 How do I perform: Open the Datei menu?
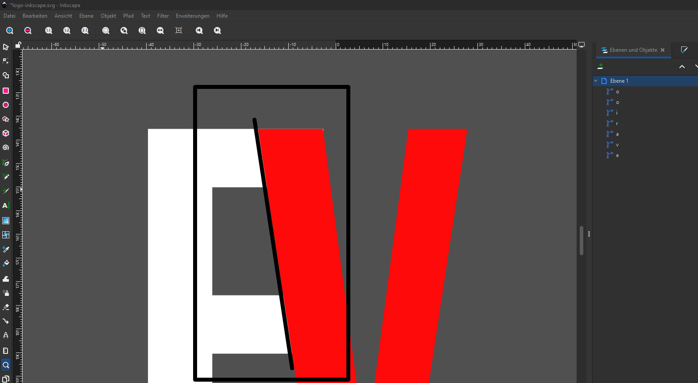point(9,16)
